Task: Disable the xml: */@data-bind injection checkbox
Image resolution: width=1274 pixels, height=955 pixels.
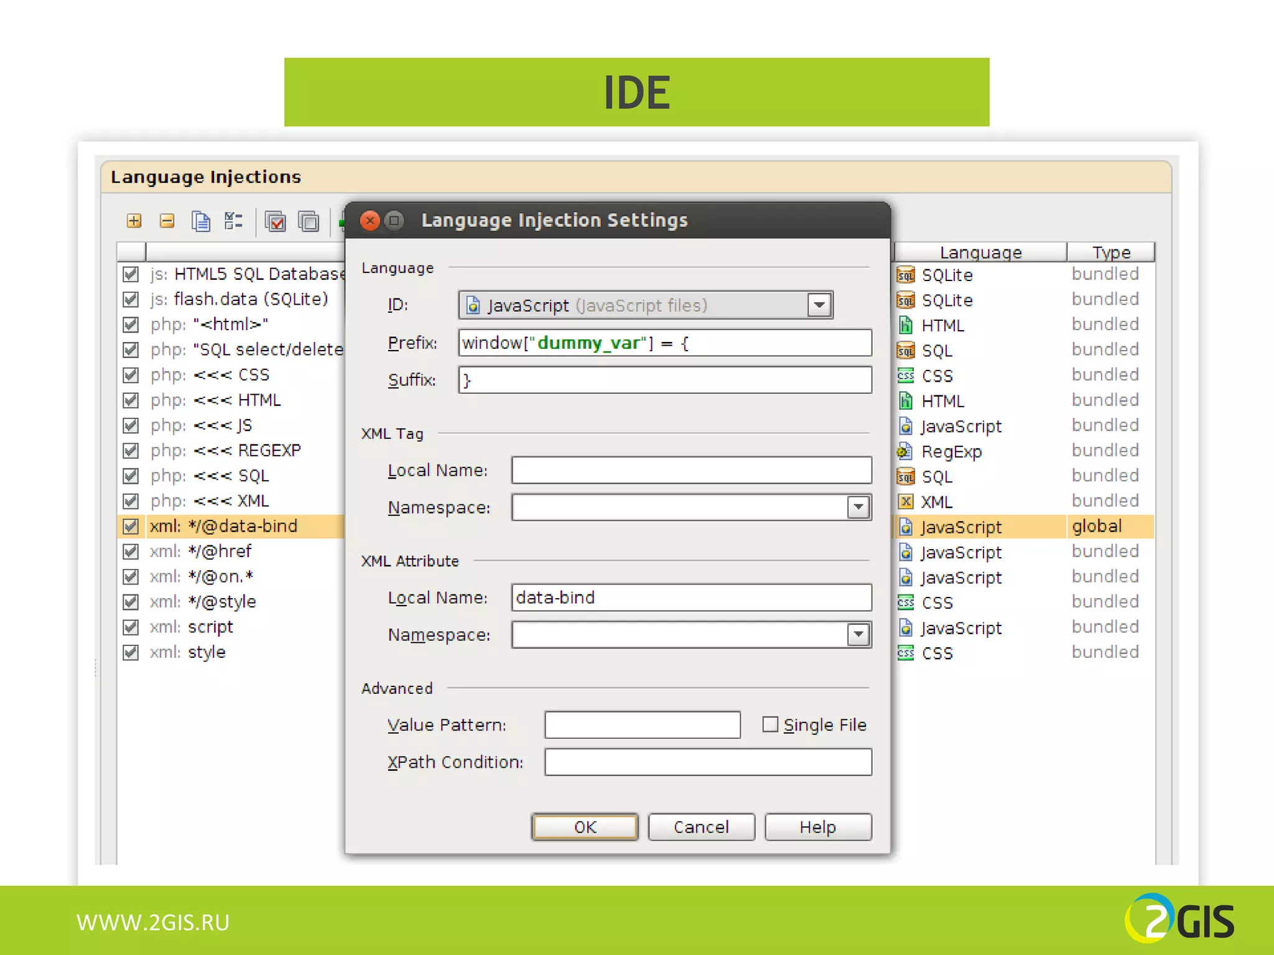Action: pyautogui.click(x=131, y=527)
